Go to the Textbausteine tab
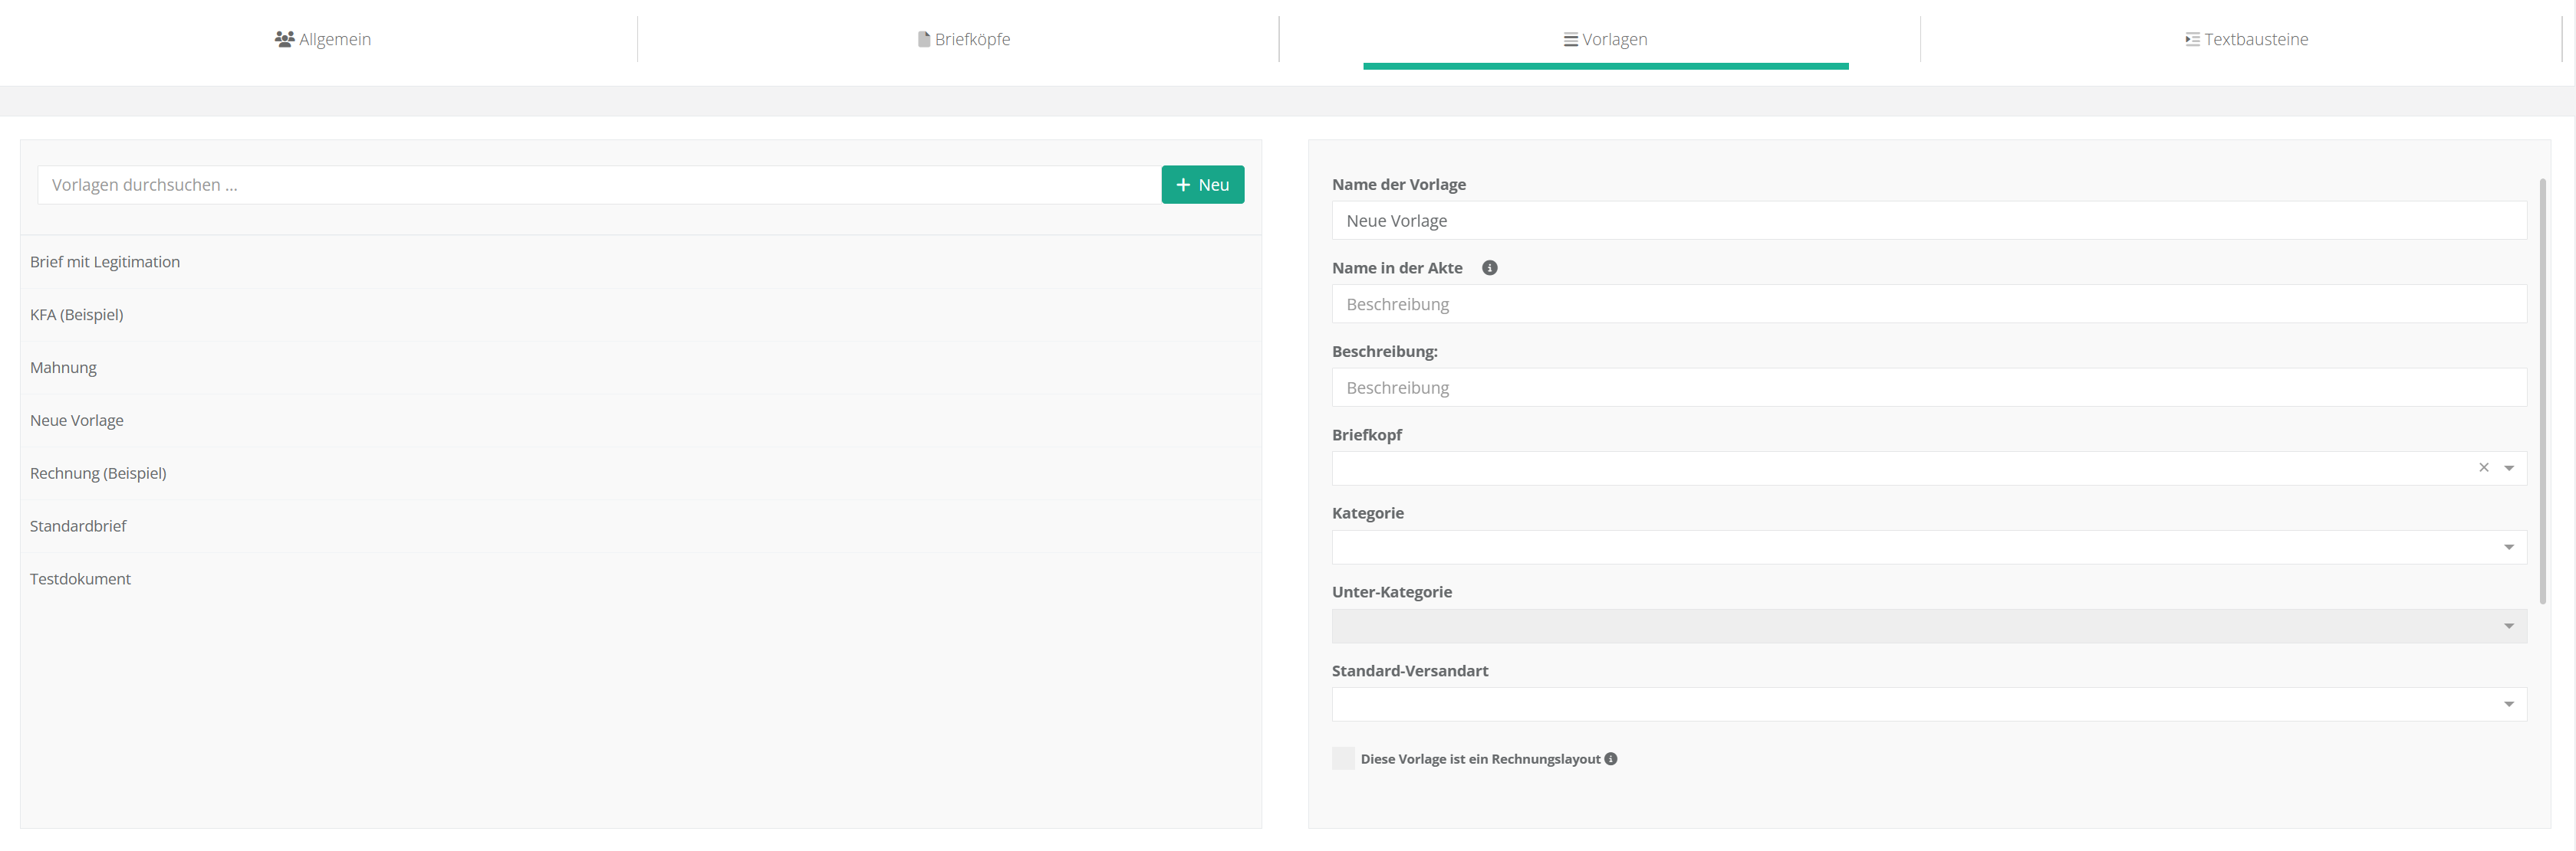The image size is (2576, 851). 2246,40
